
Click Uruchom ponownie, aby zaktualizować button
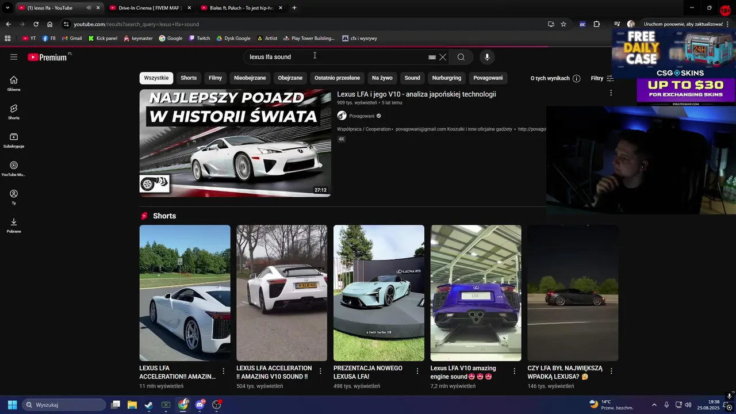click(683, 24)
